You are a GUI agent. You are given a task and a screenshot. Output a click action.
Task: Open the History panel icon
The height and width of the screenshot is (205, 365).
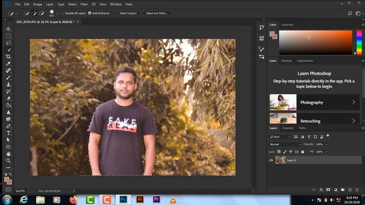(262, 27)
